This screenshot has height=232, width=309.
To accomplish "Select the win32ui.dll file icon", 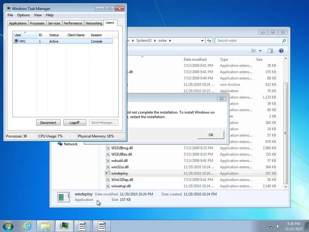I will point(108,167).
